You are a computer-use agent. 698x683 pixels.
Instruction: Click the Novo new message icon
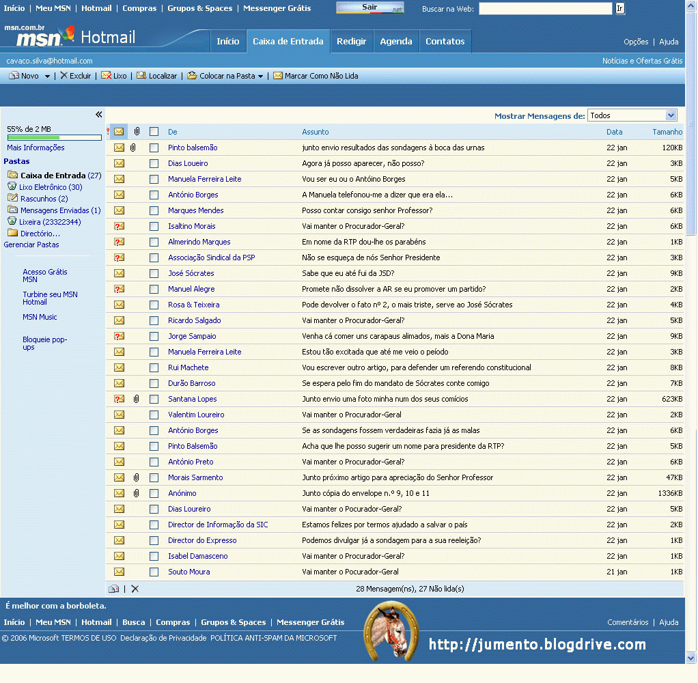14,76
